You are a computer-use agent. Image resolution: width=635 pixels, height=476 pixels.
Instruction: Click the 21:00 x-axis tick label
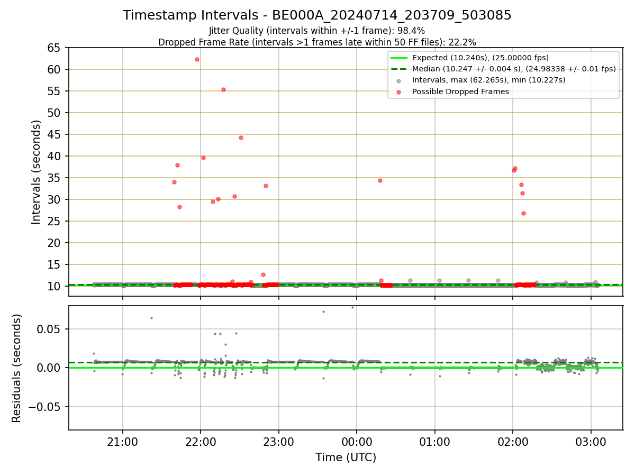point(123,441)
